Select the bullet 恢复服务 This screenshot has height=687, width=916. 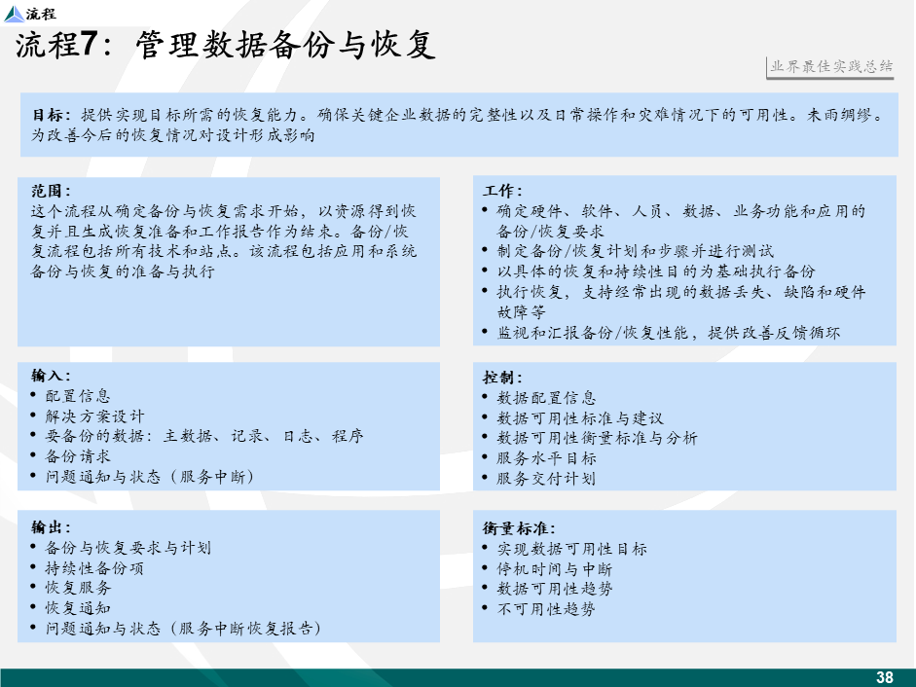pos(78,588)
